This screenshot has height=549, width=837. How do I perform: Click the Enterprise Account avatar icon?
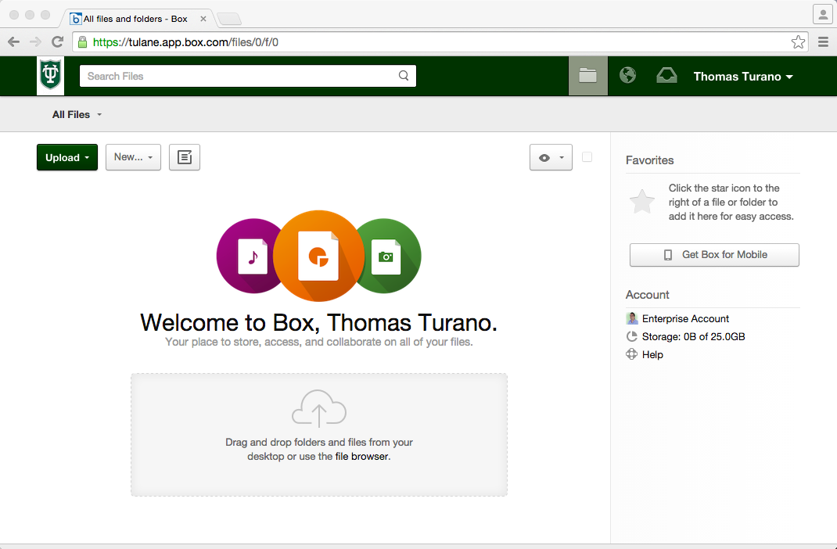(x=632, y=318)
